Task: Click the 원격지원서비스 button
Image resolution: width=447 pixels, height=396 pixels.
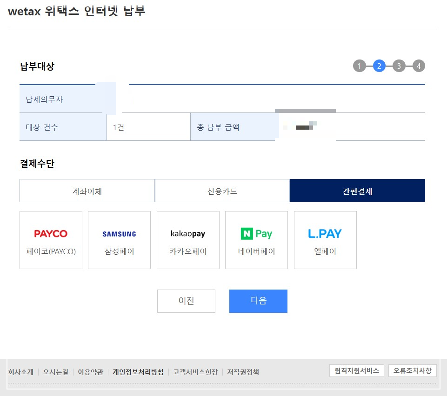Action: point(356,370)
